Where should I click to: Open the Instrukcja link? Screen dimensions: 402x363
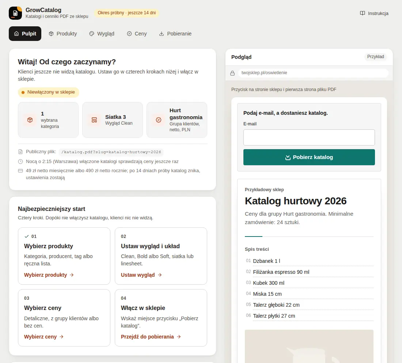[x=374, y=13]
